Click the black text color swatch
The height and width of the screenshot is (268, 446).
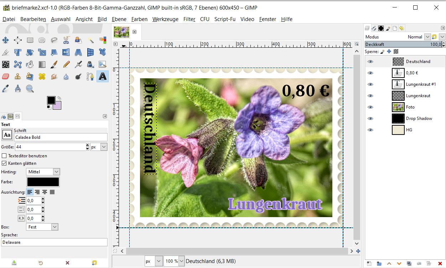(43, 182)
